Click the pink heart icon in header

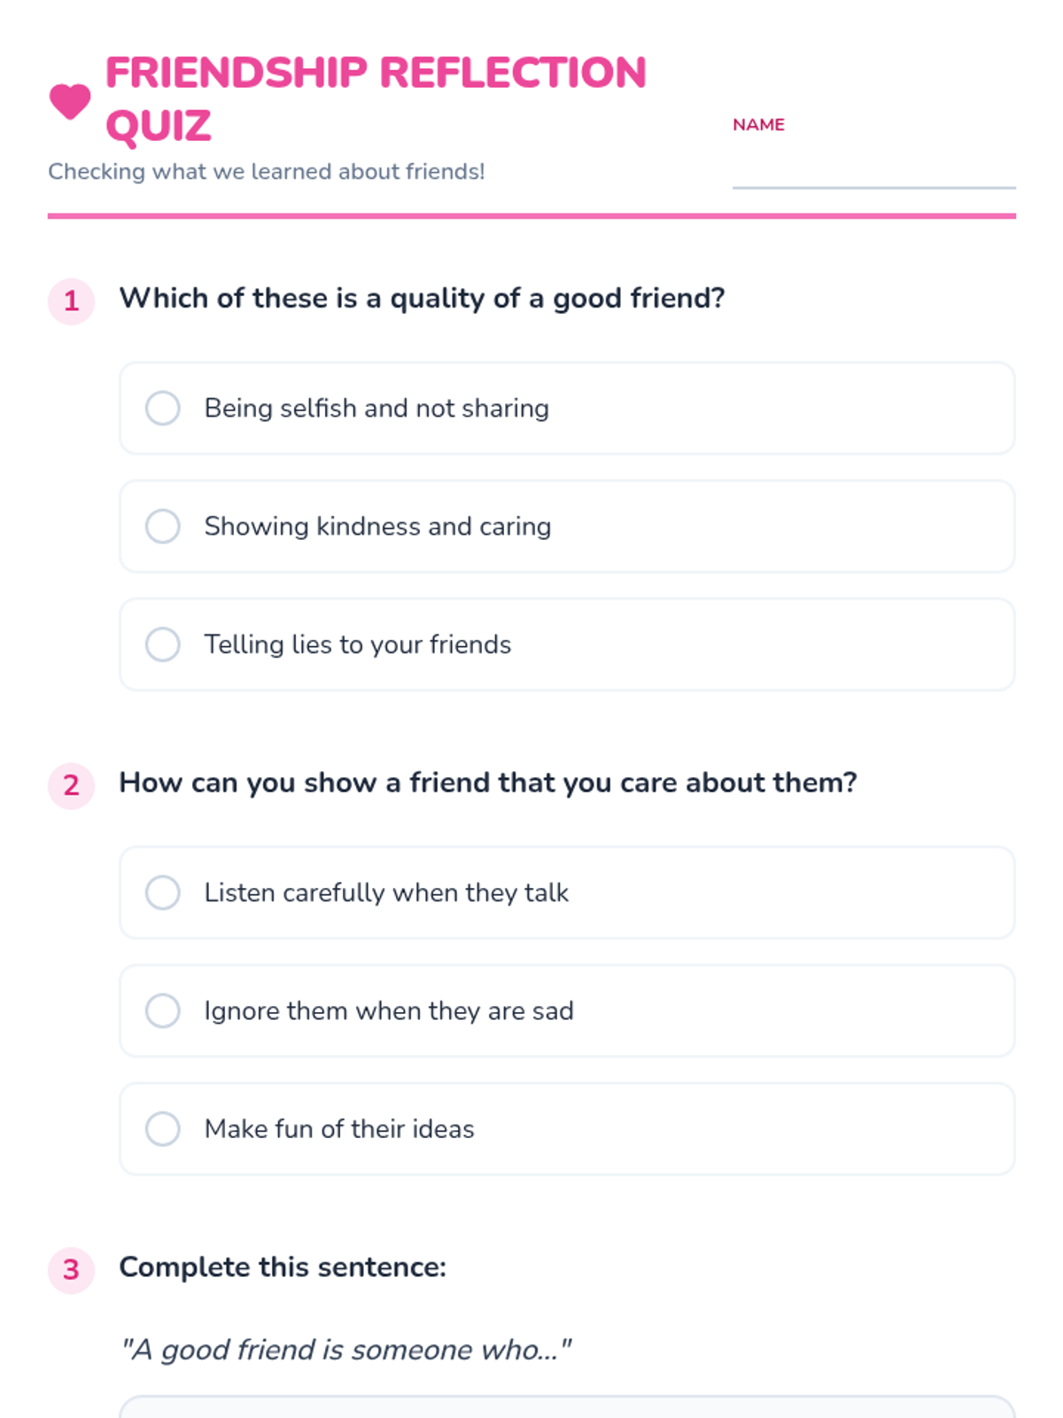(x=70, y=101)
